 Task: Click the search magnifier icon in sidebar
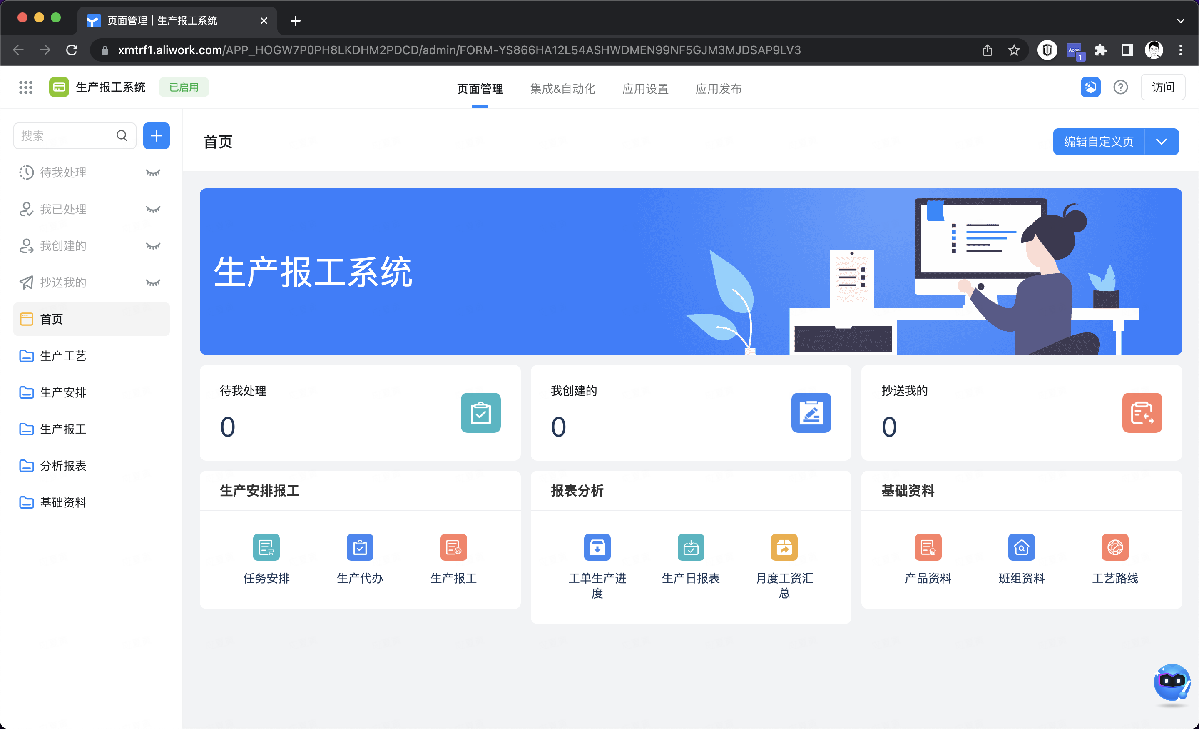[x=122, y=136]
